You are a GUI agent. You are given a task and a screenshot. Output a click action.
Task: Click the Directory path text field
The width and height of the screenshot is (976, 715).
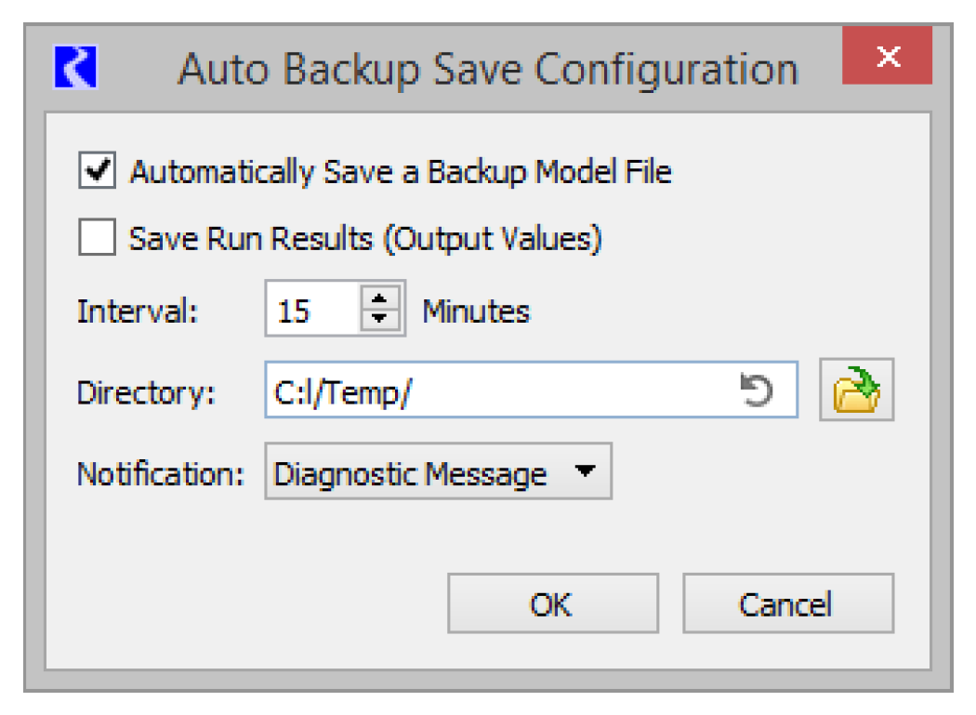point(502,391)
